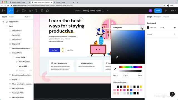Switch to the Layers tab
This screenshot has height=100, width=178.
coord(4,17)
